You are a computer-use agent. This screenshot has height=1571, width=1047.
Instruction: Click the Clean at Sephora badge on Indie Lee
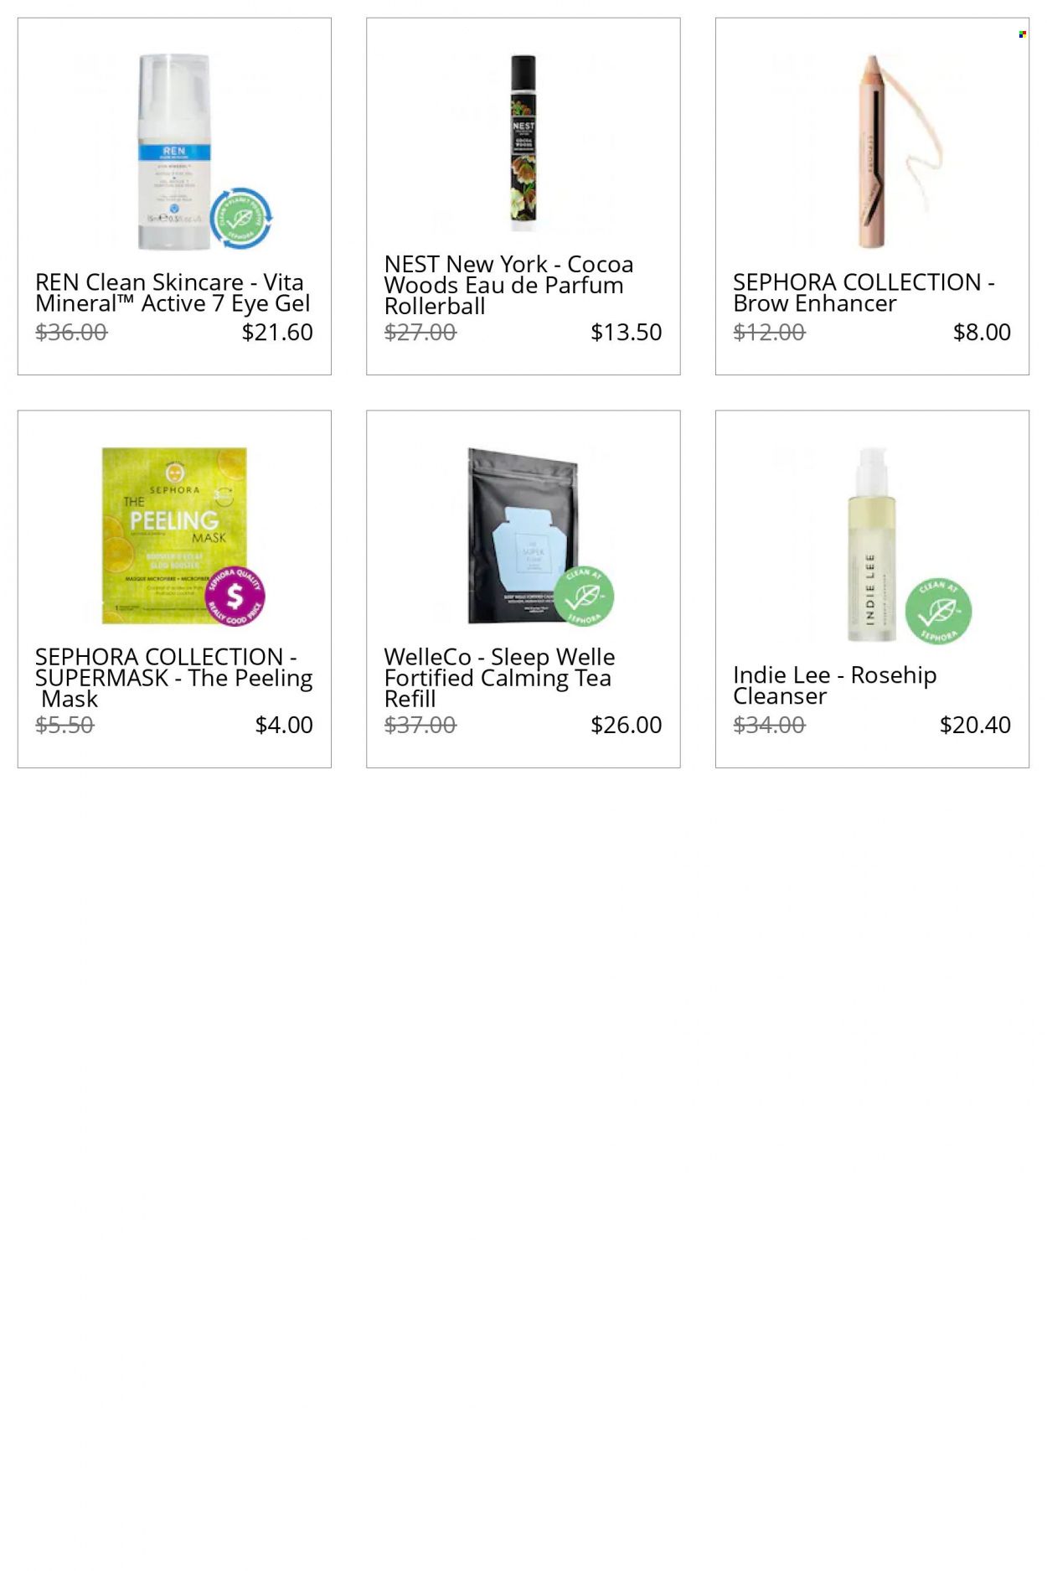pos(939,611)
